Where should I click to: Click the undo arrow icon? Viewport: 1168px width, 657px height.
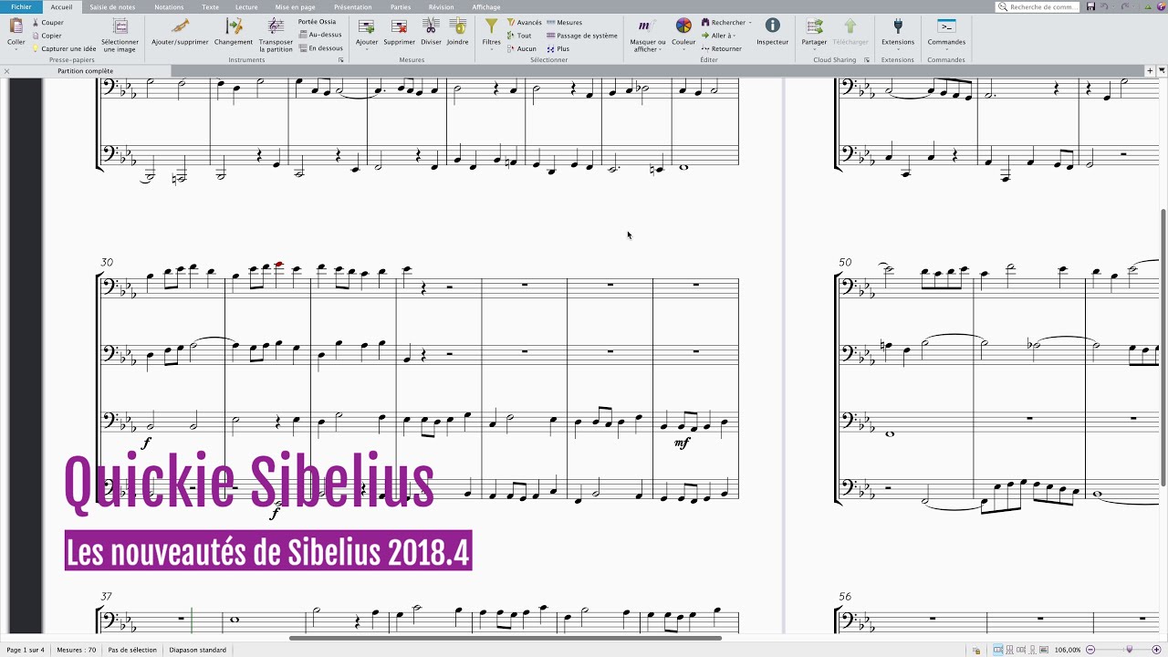1104,6
